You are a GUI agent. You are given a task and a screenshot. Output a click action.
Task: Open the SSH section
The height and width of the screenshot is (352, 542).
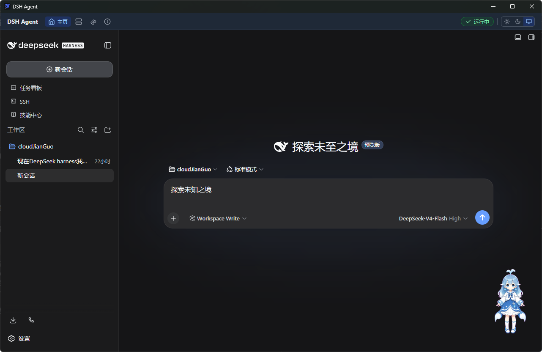click(60, 102)
